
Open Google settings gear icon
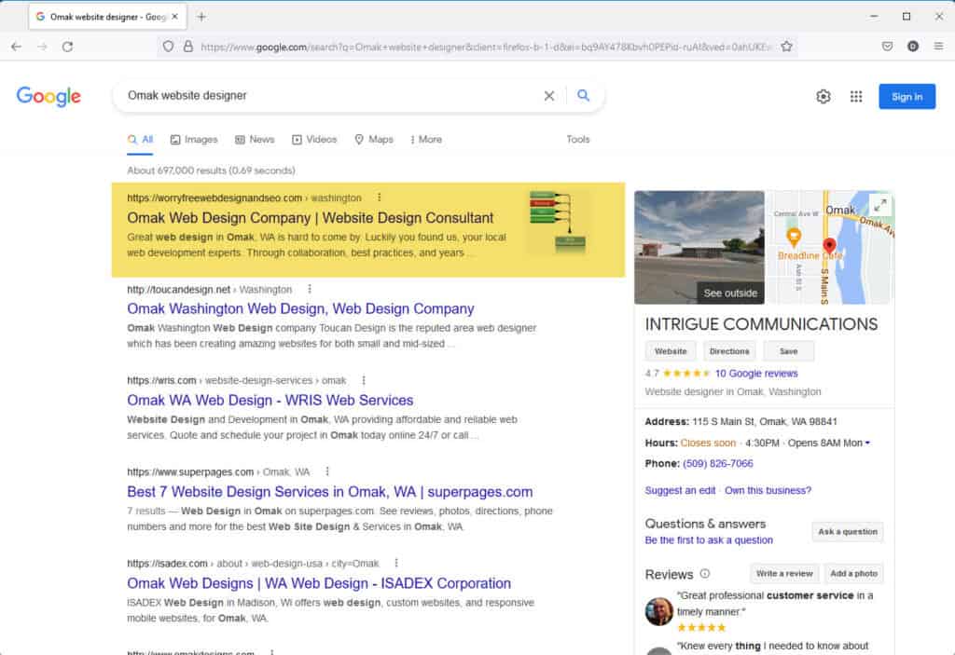[824, 96]
